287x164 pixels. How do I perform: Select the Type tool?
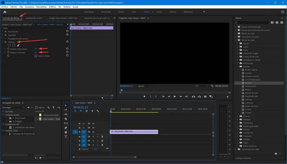66,137
